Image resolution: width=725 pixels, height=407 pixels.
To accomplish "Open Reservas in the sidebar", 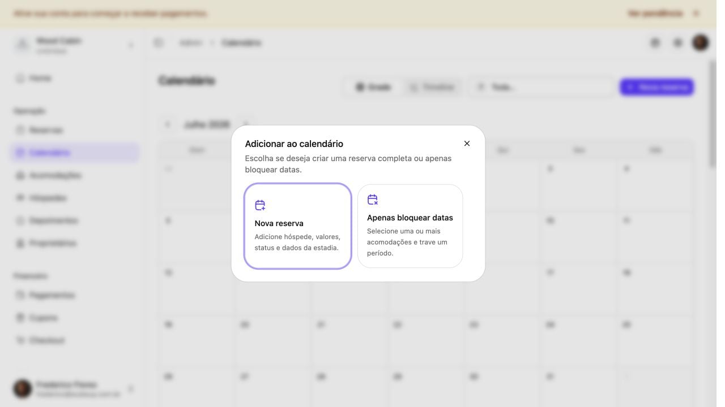I will (x=75, y=130).
